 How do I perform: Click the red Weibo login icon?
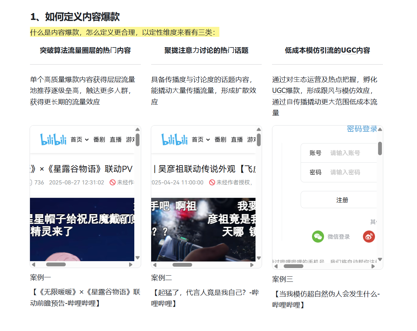[369, 237]
